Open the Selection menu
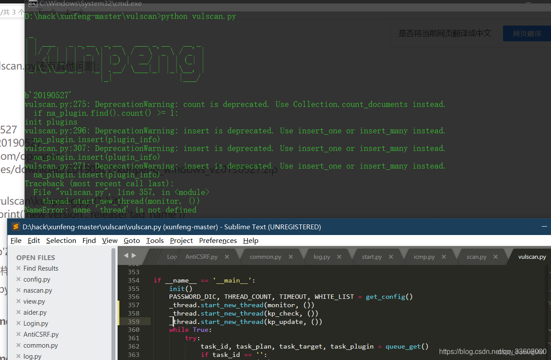Viewport: 551px width, 360px height. point(61,240)
